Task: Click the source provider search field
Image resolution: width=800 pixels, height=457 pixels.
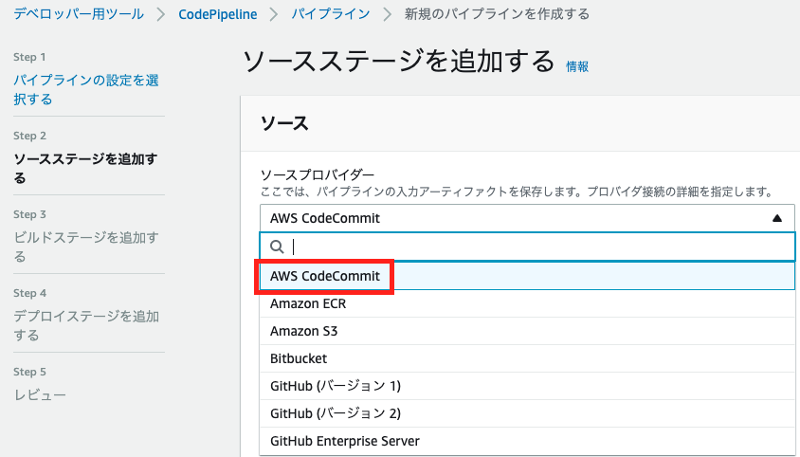Action: 528,247
